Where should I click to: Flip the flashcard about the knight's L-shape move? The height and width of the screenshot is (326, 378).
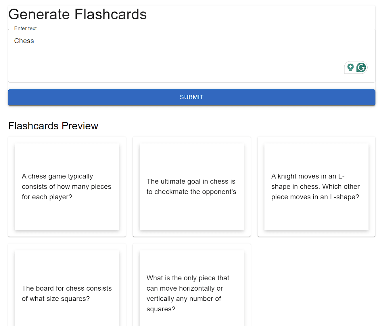(x=316, y=187)
